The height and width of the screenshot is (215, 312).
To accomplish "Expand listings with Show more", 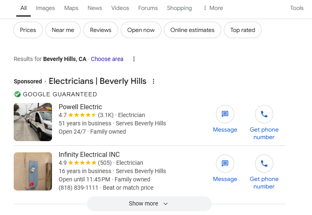I will click(x=149, y=204).
